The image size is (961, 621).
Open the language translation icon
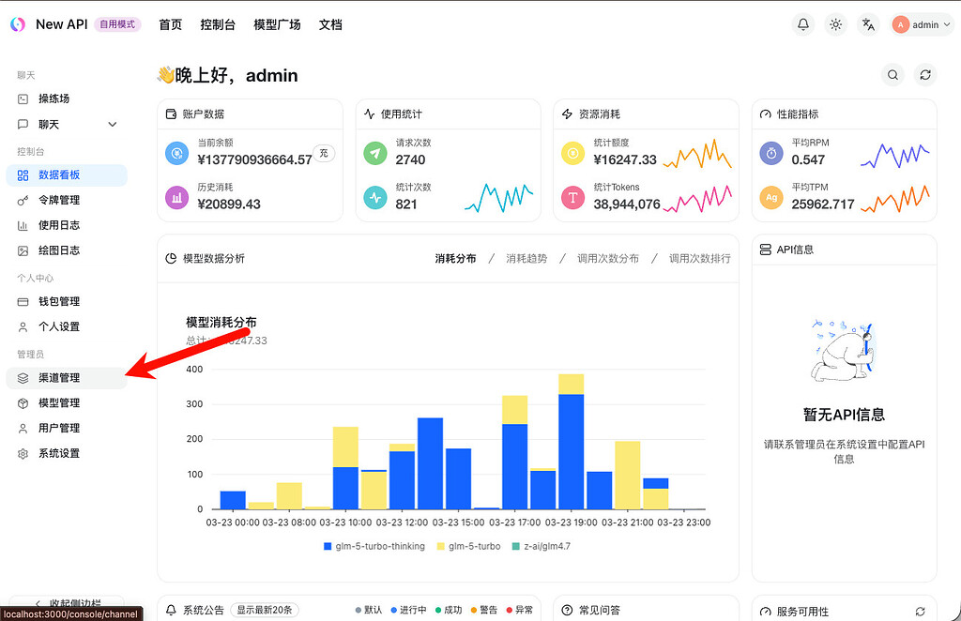(868, 24)
